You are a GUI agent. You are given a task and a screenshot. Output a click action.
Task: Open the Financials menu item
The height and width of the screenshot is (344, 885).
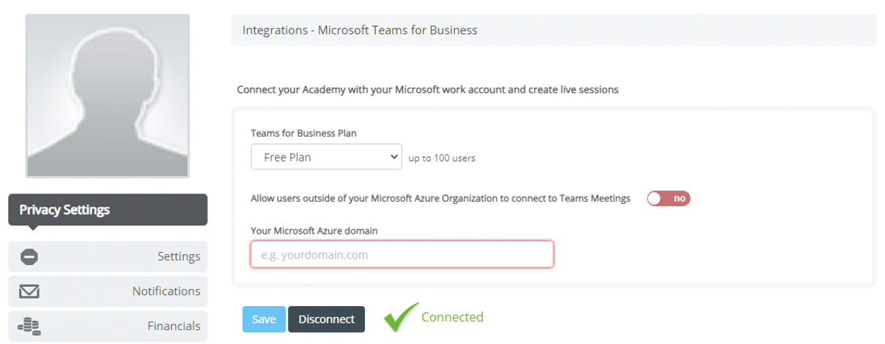(108, 326)
